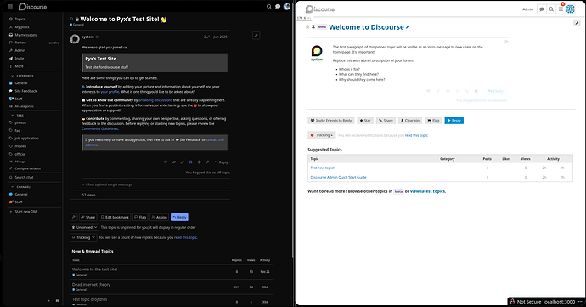This screenshot has height=307, width=586.
Task: Open the wrench button in dark footer buttons
Action: click(x=74, y=217)
